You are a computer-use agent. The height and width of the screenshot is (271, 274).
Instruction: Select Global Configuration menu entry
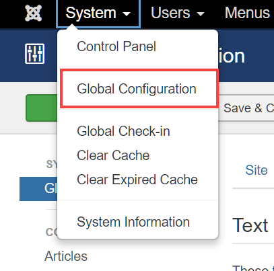(137, 89)
